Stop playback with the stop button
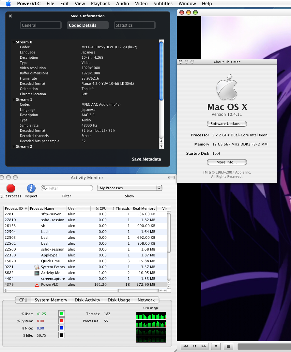291x352 pixels. click(x=216, y=346)
